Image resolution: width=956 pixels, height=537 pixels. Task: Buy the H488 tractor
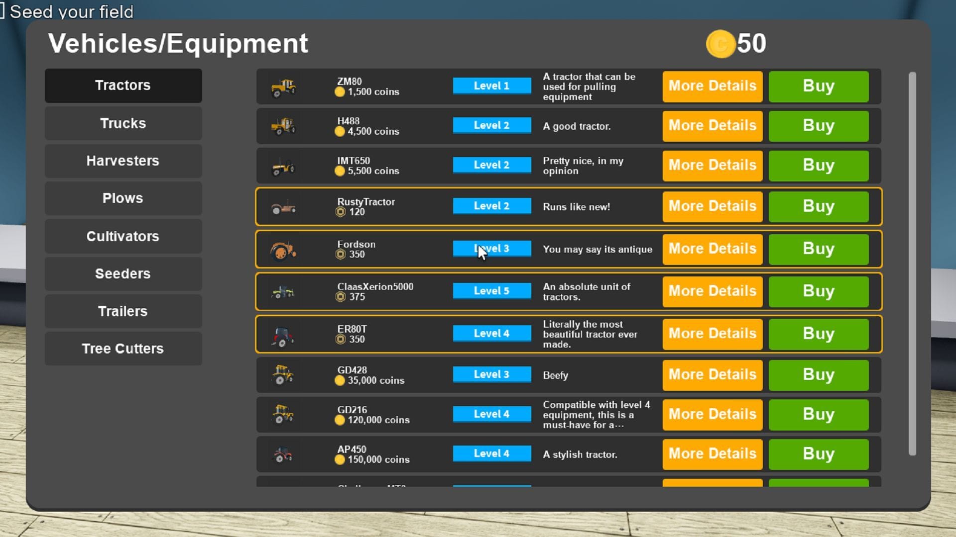(818, 126)
